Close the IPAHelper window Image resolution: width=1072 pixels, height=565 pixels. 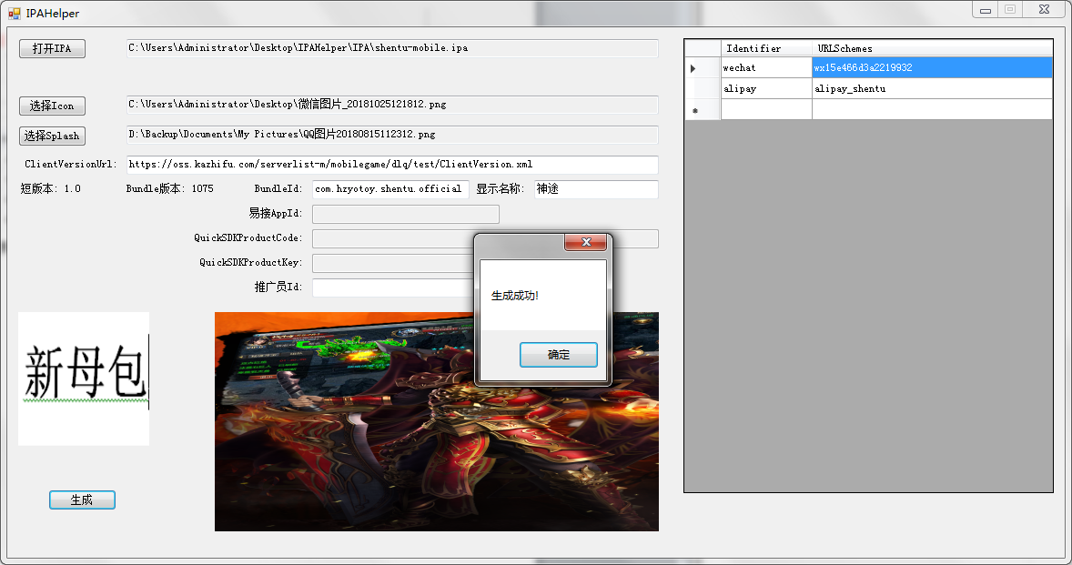(x=1044, y=10)
